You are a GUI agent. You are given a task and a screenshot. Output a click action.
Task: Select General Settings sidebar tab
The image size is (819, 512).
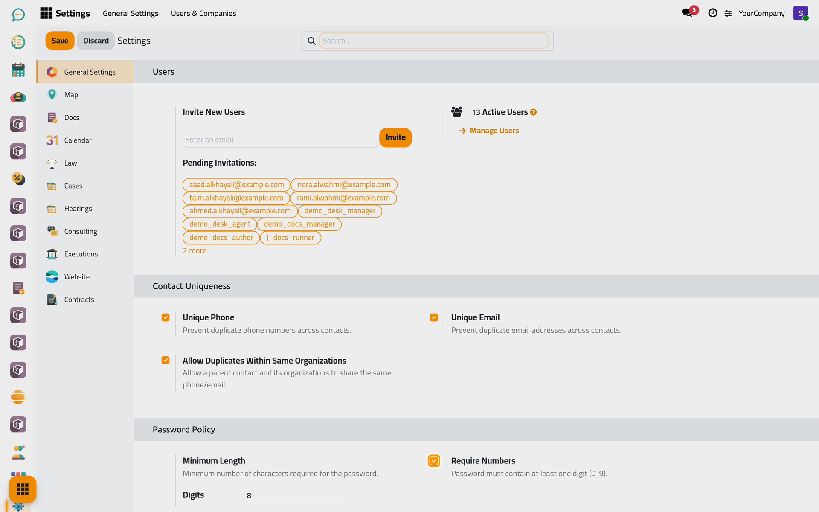(85, 72)
